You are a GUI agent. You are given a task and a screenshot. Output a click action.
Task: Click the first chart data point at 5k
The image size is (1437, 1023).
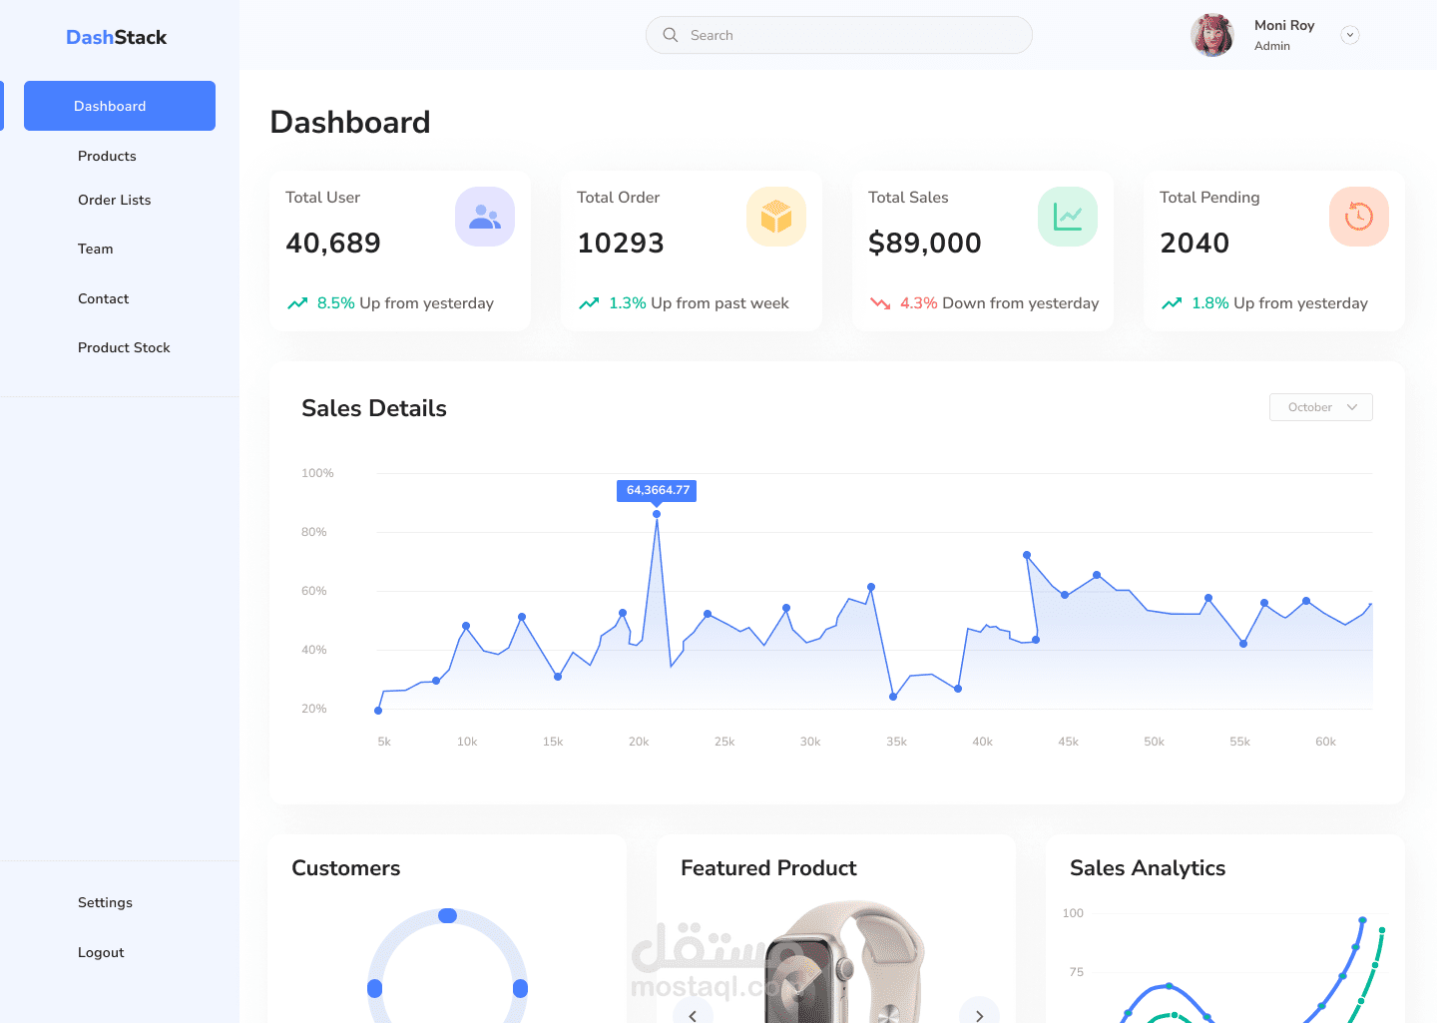(x=378, y=711)
